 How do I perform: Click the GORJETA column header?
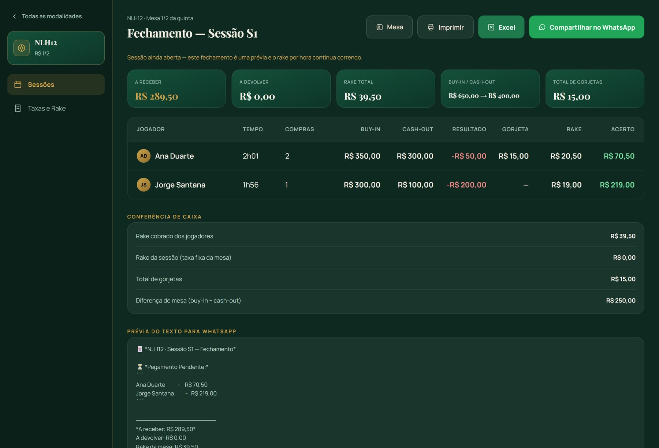pyautogui.click(x=515, y=129)
